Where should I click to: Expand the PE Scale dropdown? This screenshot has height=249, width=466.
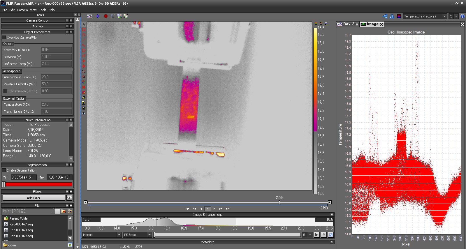149,235
